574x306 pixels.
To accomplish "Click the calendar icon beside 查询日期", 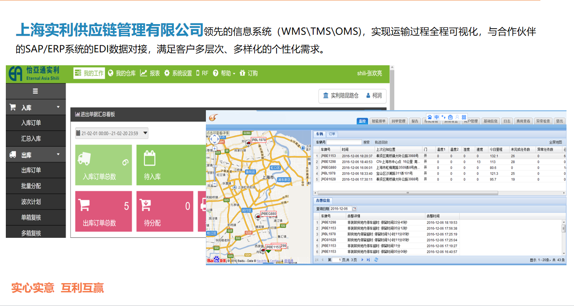I will 354,209.
